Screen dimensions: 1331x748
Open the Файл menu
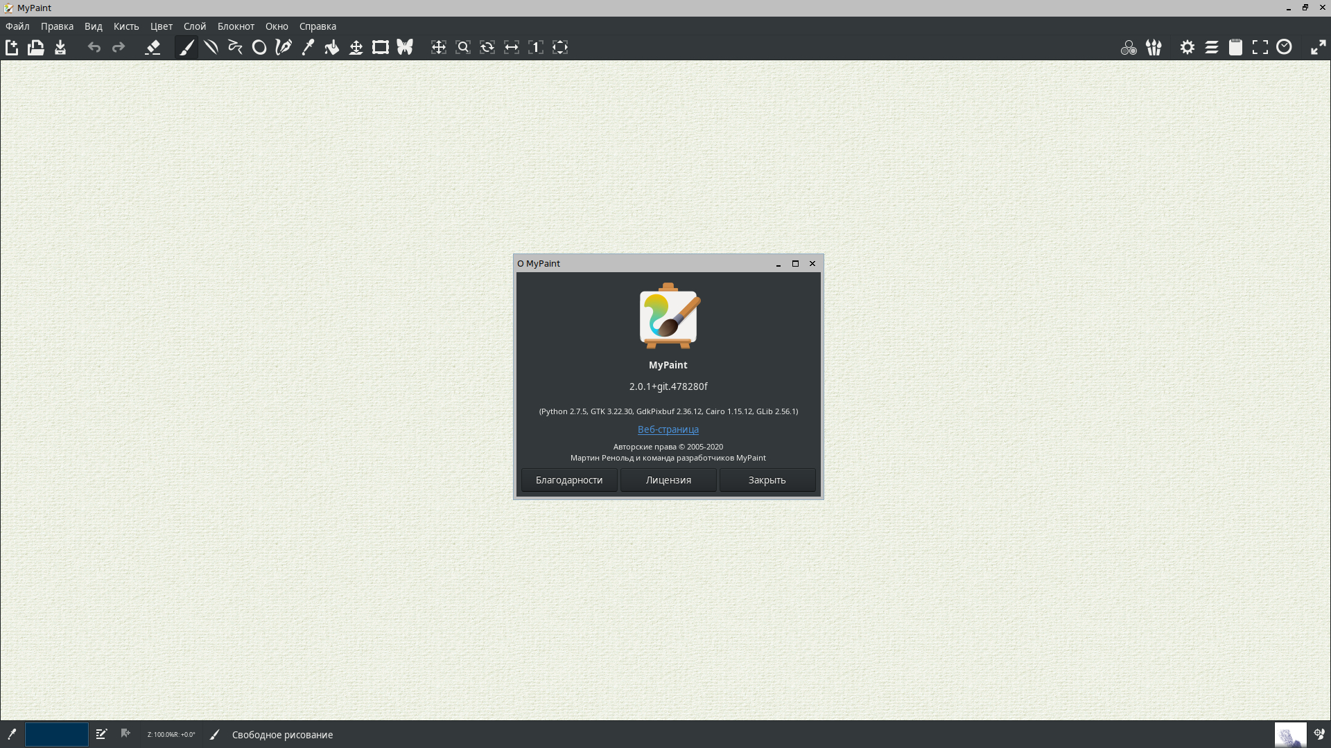tap(17, 26)
